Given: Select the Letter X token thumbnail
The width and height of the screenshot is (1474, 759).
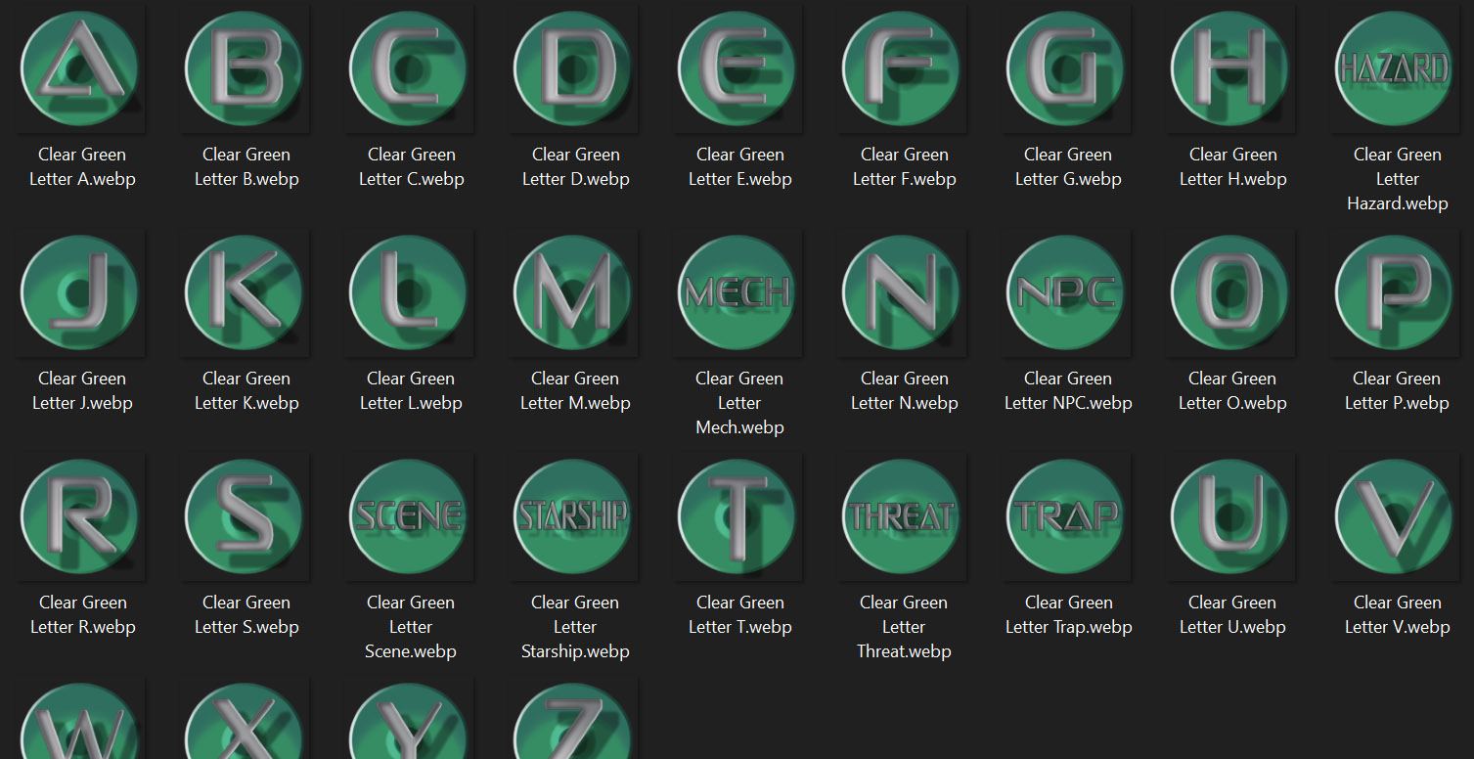Looking at the screenshot, I should click(246, 718).
